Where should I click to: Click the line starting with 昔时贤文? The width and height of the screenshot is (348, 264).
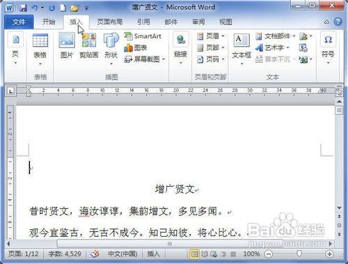click(x=127, y=211)
